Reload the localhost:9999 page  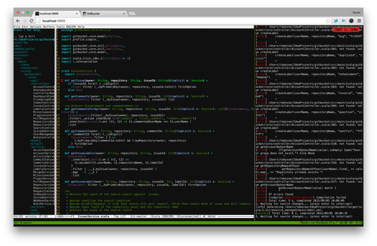32,21
